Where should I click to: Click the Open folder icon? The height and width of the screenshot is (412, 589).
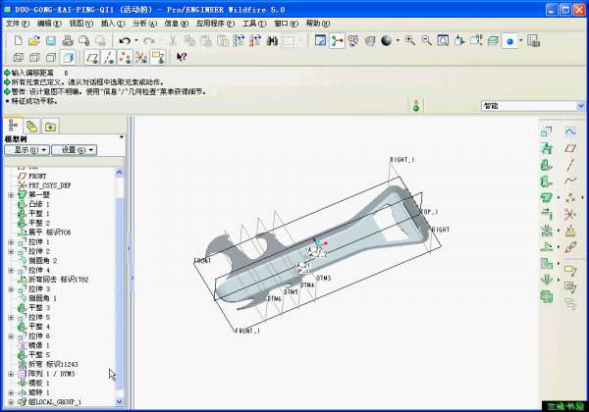click(34, 40)
